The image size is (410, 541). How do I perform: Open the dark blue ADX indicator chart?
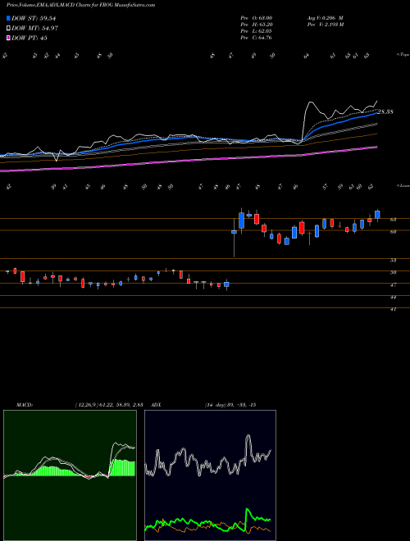210,475
